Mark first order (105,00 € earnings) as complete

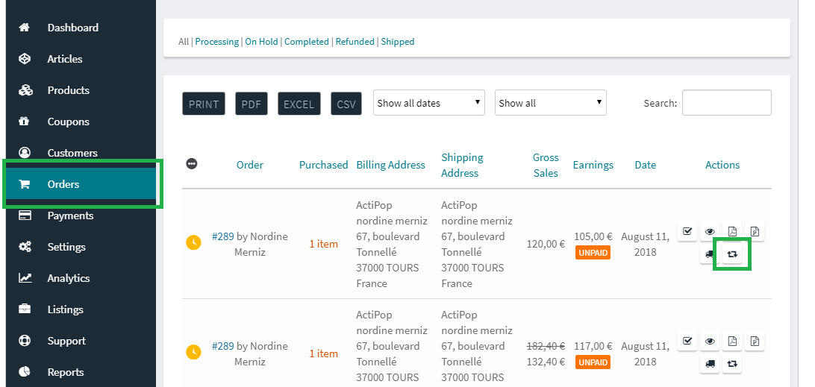[x=687, y=232]
